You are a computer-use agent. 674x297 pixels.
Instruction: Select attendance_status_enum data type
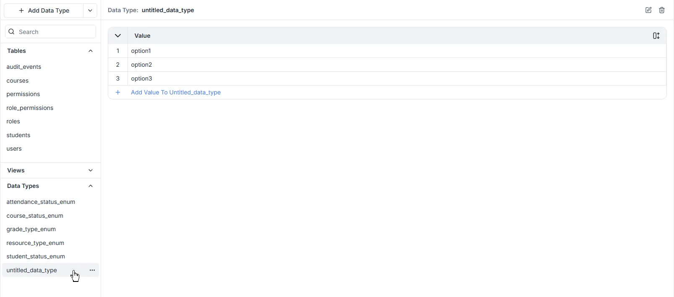41,202
